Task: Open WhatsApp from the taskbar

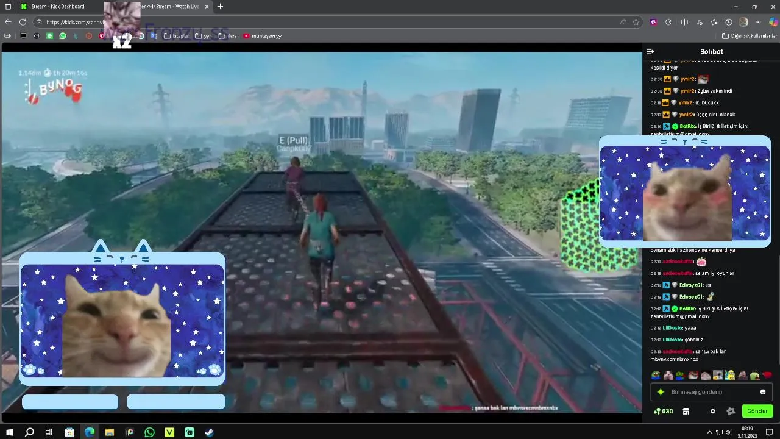Action: tap(149, 432)
